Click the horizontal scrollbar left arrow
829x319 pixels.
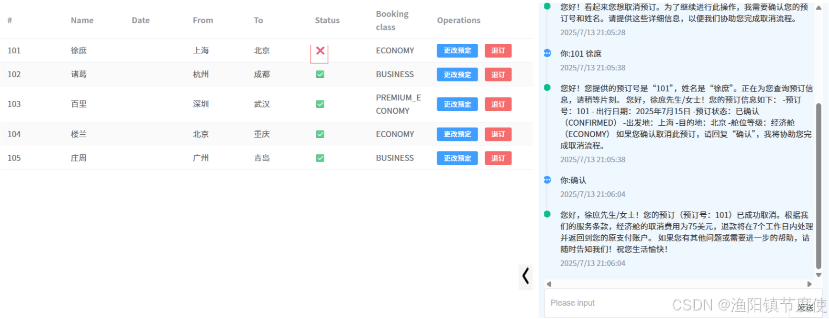(549, 284)
